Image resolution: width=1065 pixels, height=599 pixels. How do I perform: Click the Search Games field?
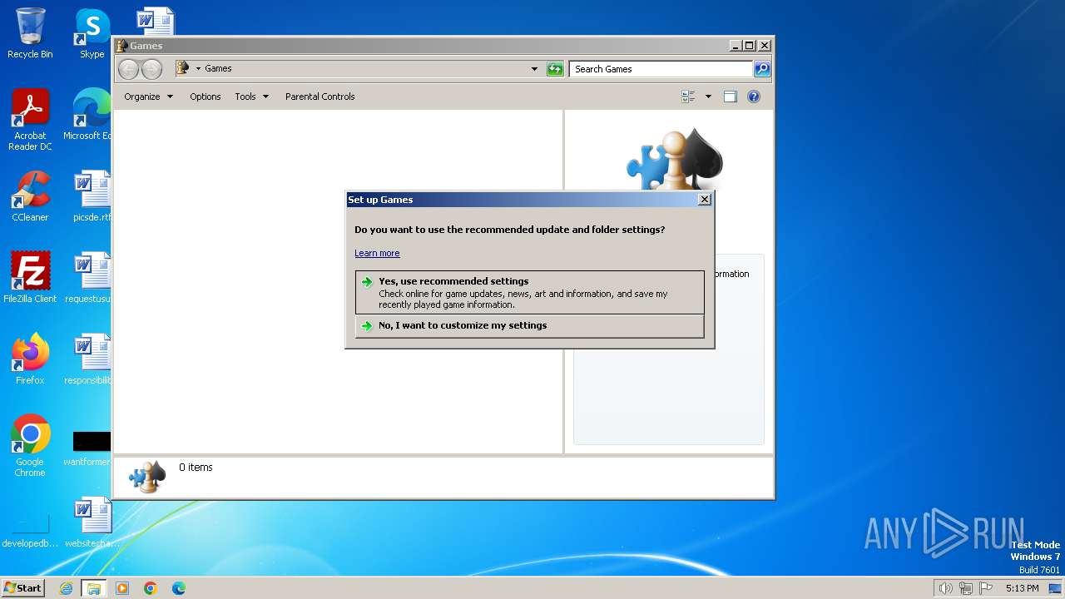[x=661, y=69]
